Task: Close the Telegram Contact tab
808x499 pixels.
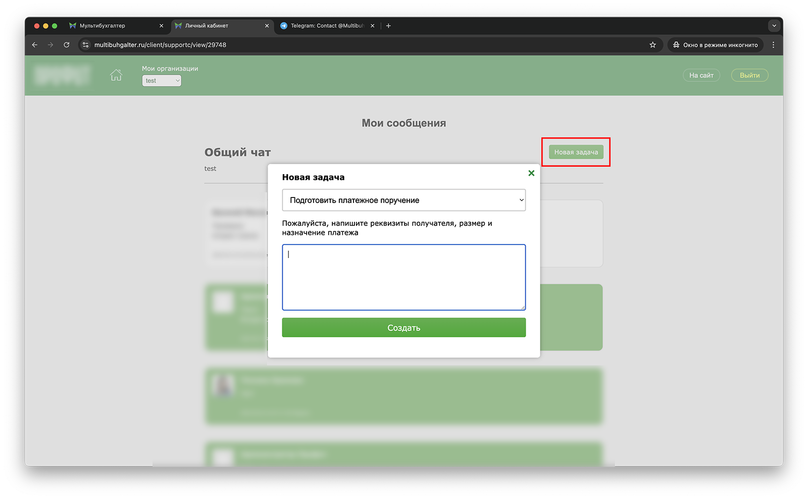Action: 373,26
